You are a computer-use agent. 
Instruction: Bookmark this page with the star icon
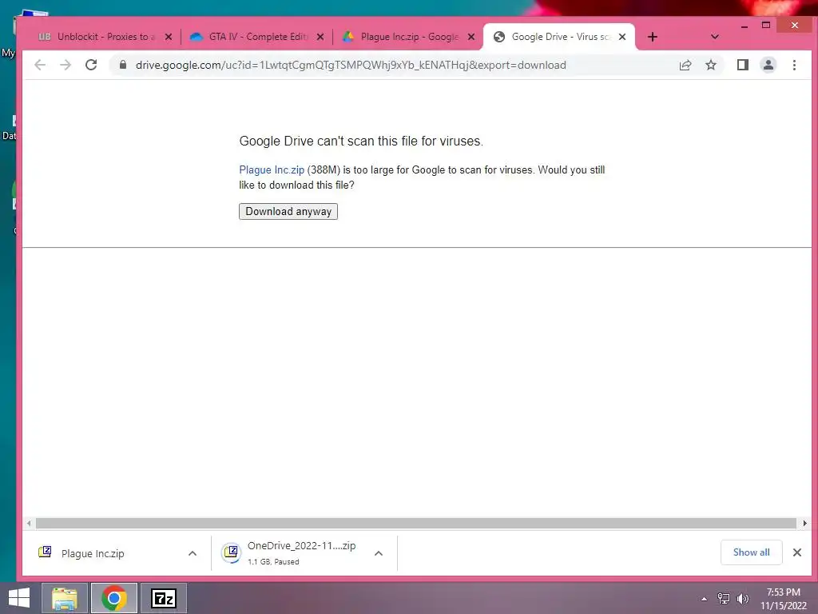pyautogui.click(x=711, y=65)
